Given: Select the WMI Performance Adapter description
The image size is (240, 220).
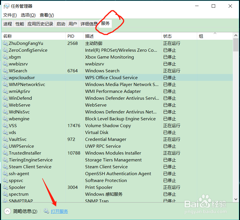Looking at the screenshot, I should (x=113, y=91).
